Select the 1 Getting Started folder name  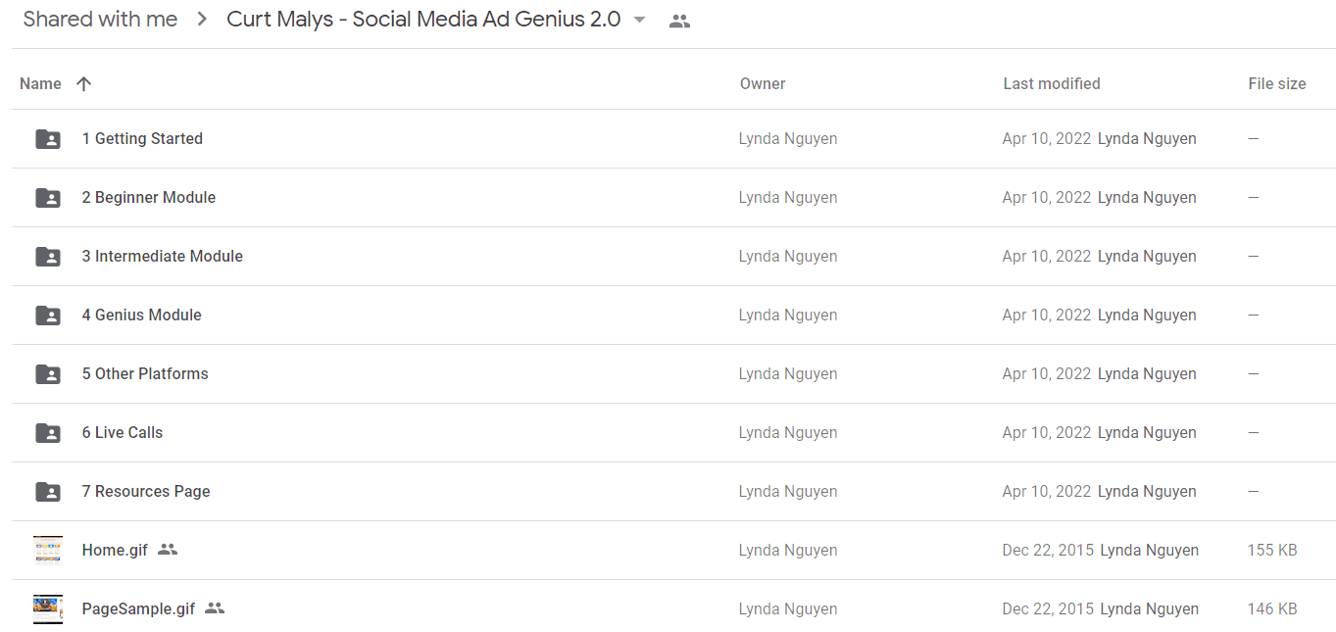tap(142, 139)
